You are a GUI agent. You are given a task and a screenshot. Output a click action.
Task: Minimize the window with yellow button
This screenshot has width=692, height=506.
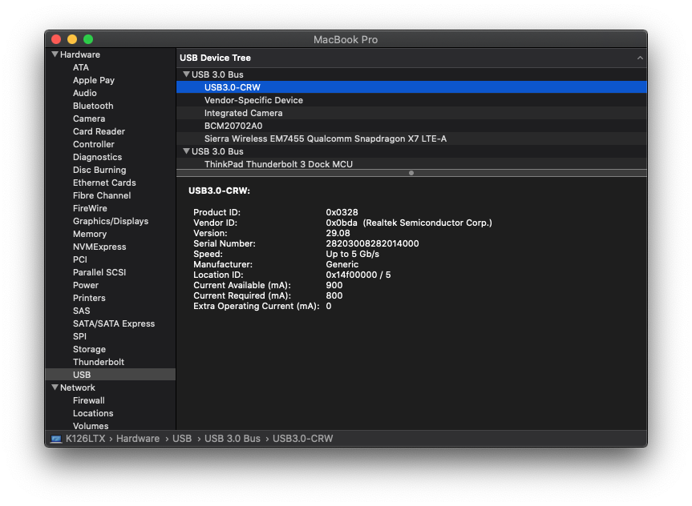coord(72,39)
